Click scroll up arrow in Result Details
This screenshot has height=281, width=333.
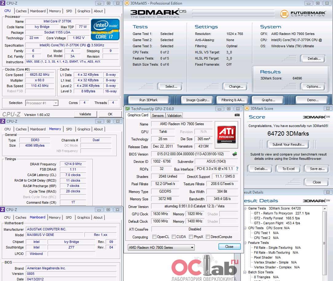point(324,209)
